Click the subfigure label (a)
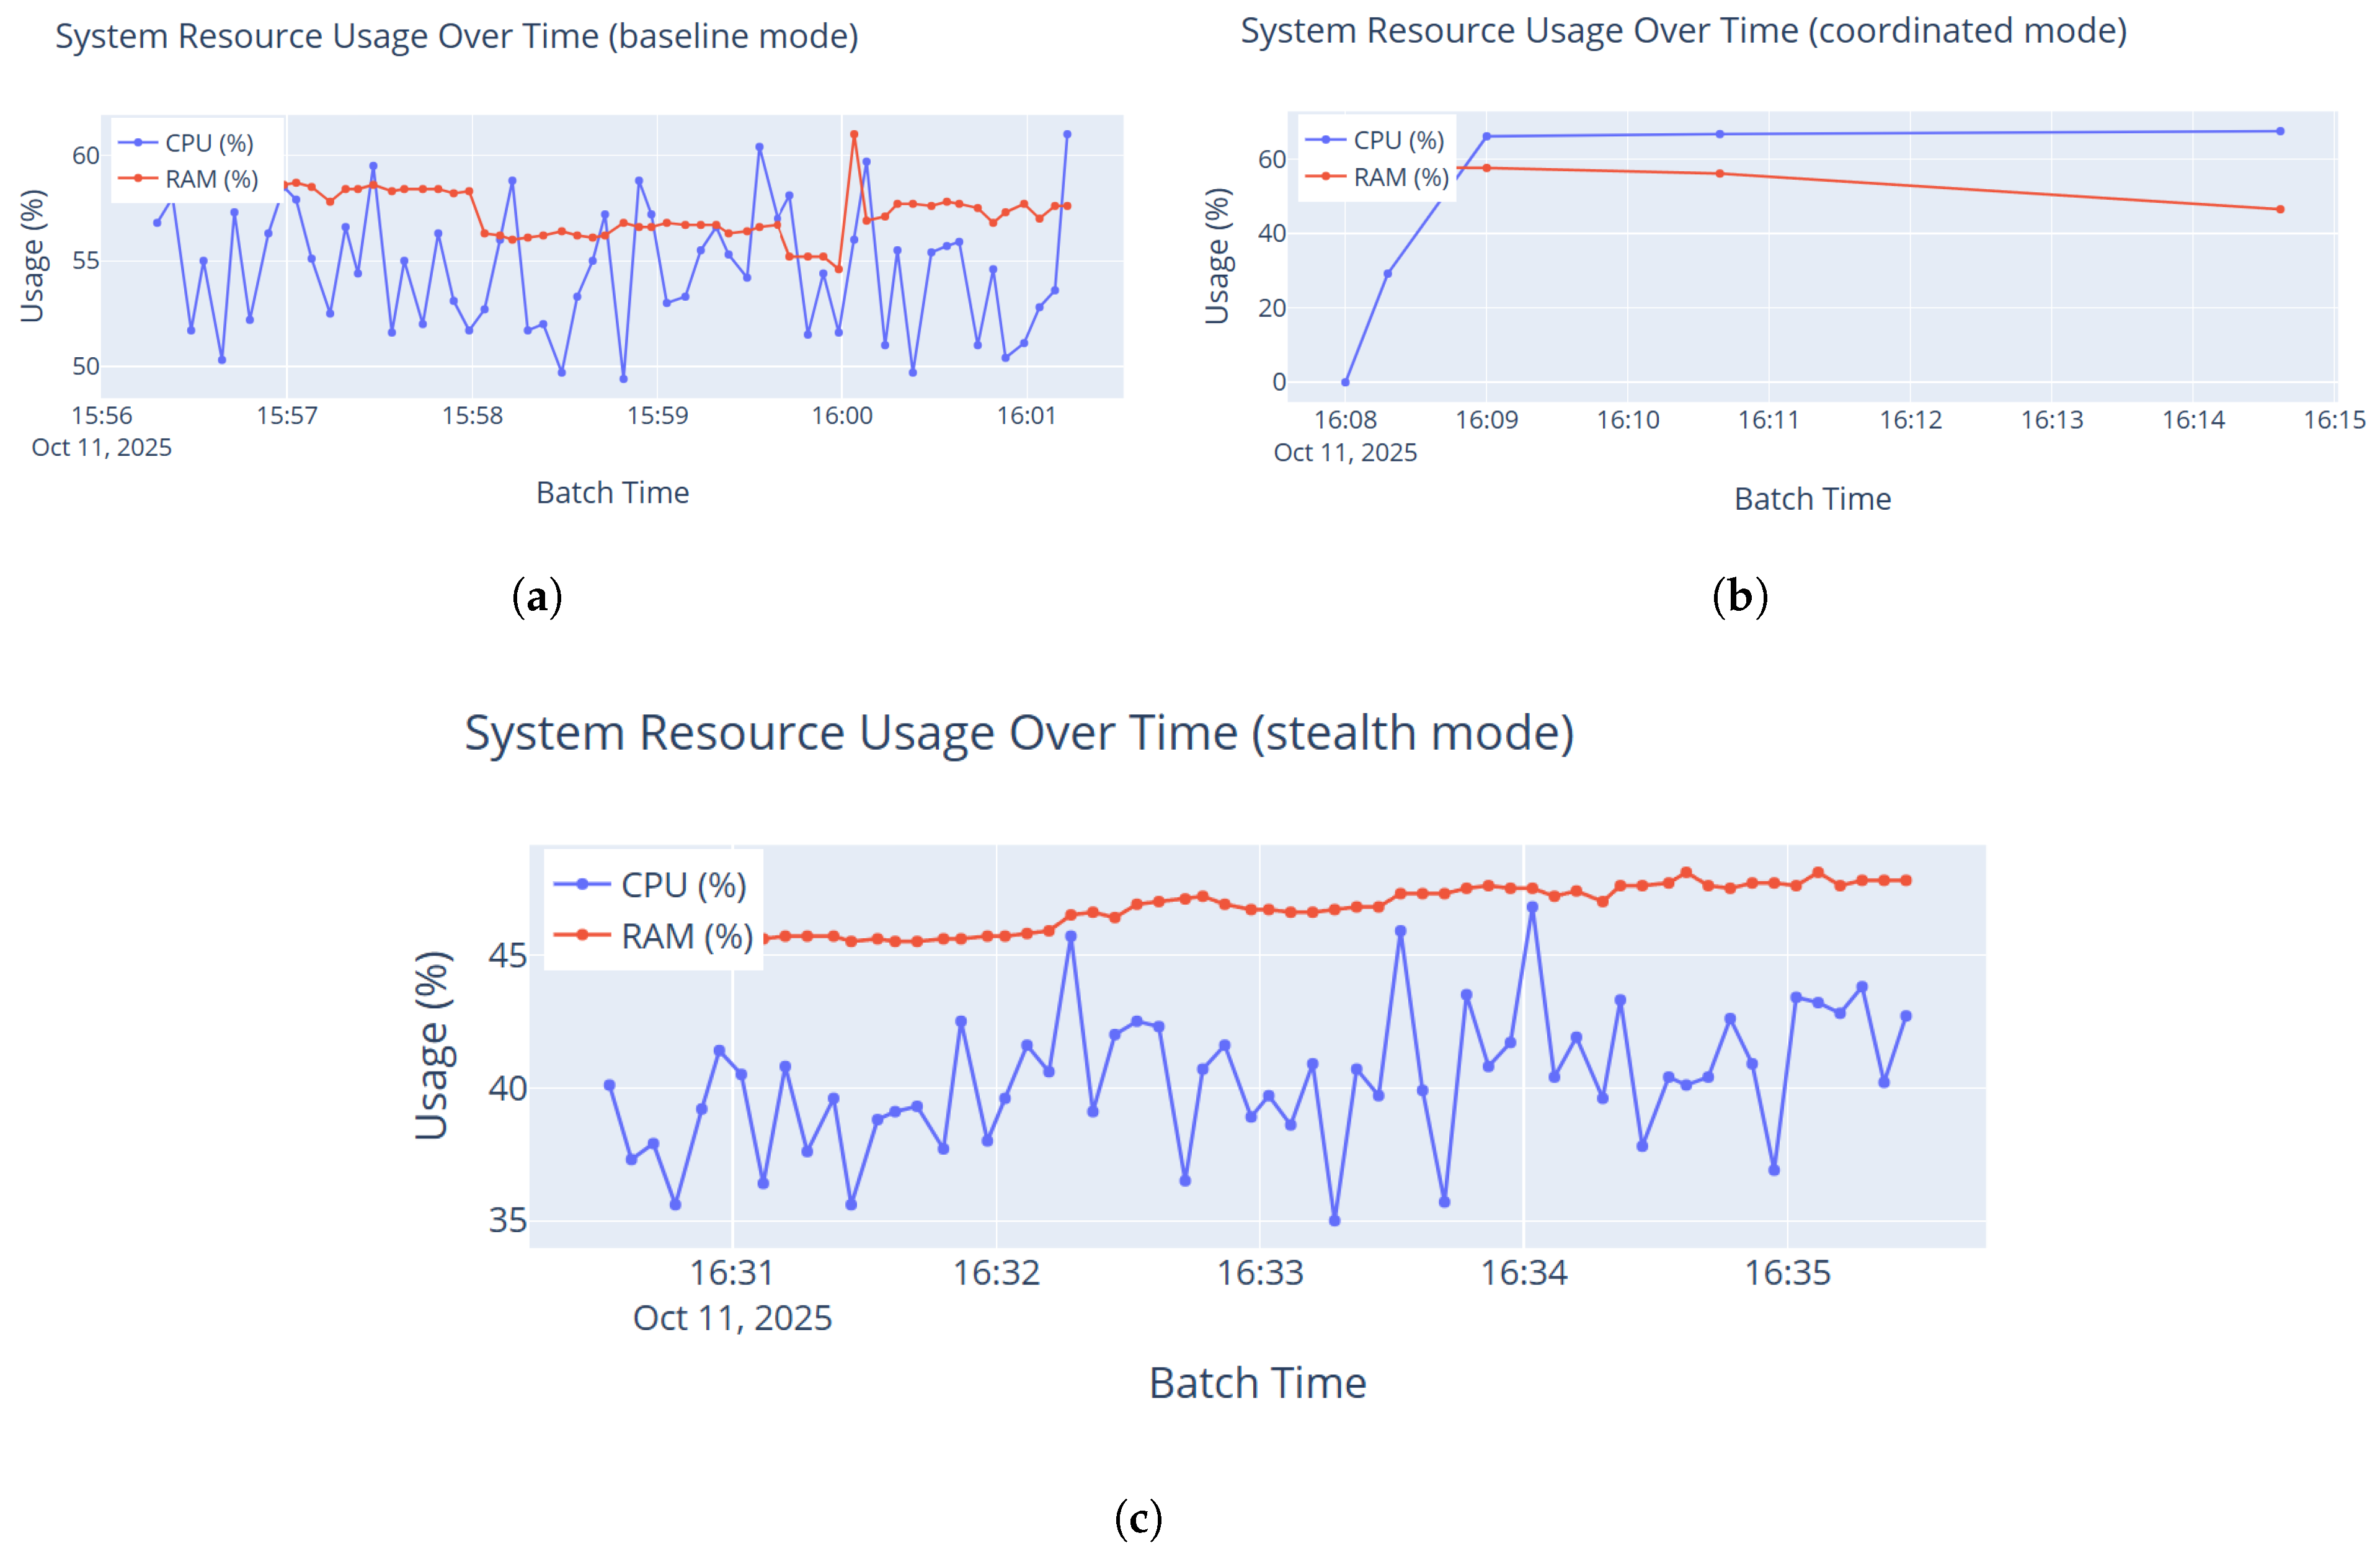The width and height of the screenshot is (2380, 1559). 537,597
